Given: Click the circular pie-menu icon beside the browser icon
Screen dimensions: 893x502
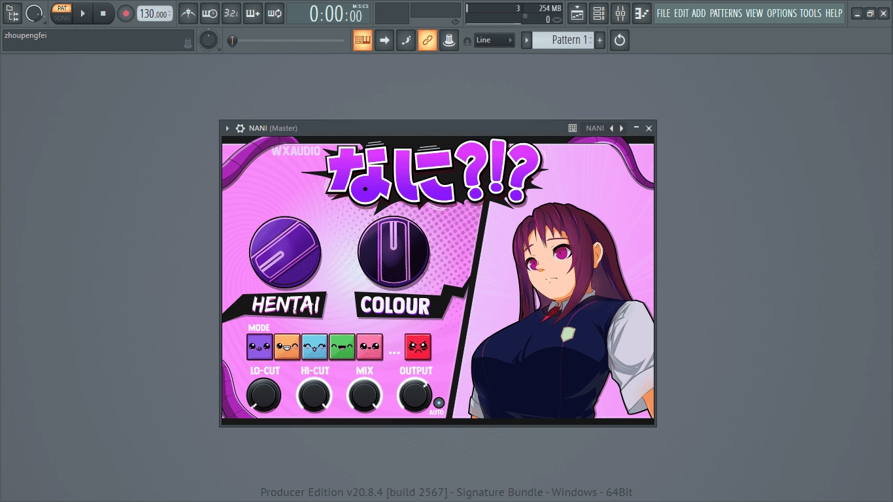Looking at the screenshot, I should 34,13.
